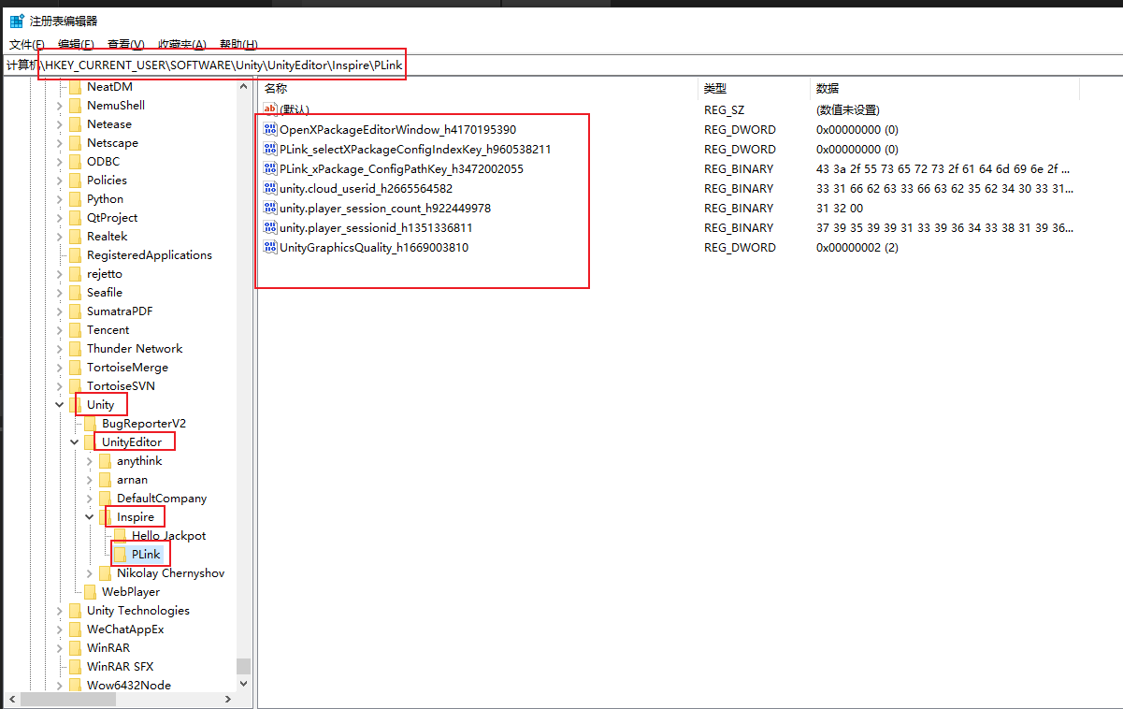Select the WebPlayer key
Image resolution: width=1123 pixels, height=709 pixels.
(130, 592)
